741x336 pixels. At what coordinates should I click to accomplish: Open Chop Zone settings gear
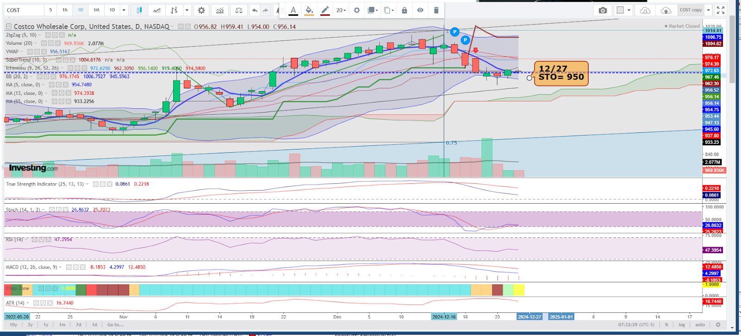click(x=48, y=288)
